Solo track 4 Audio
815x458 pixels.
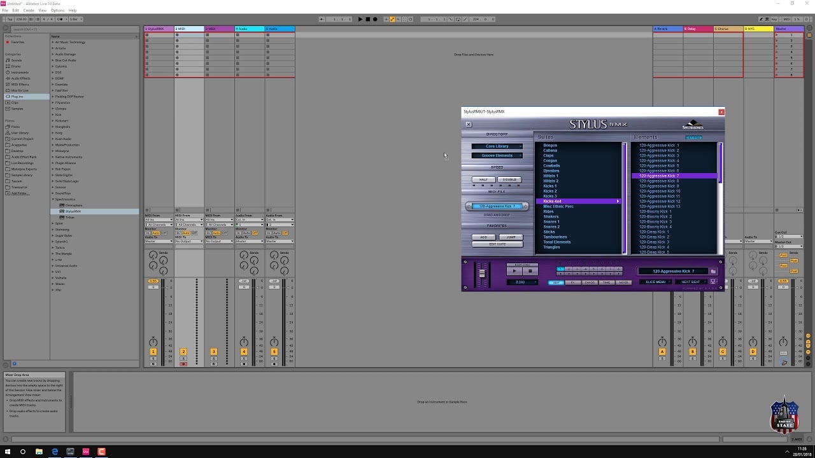pyautogui.click(x=244, y=359)
